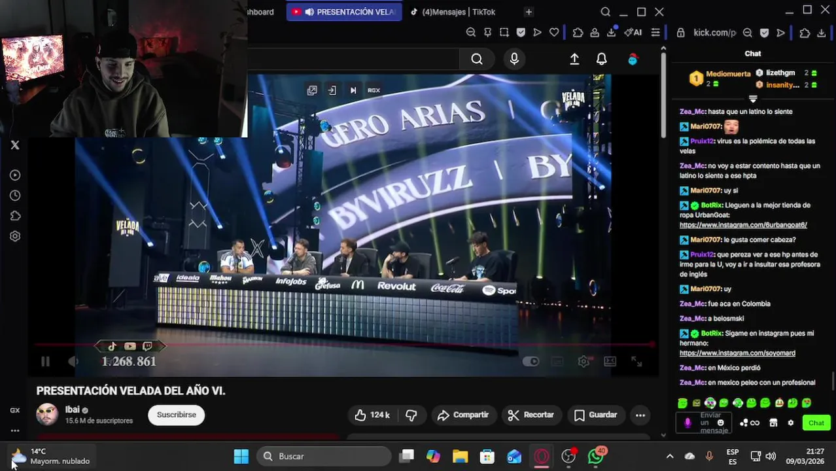Open extensions puzzle icon in Opera
This screenshot has height=471, width=836.
578,32
